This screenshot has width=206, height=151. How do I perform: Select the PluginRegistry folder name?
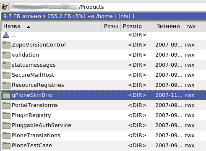pos(31,115)
